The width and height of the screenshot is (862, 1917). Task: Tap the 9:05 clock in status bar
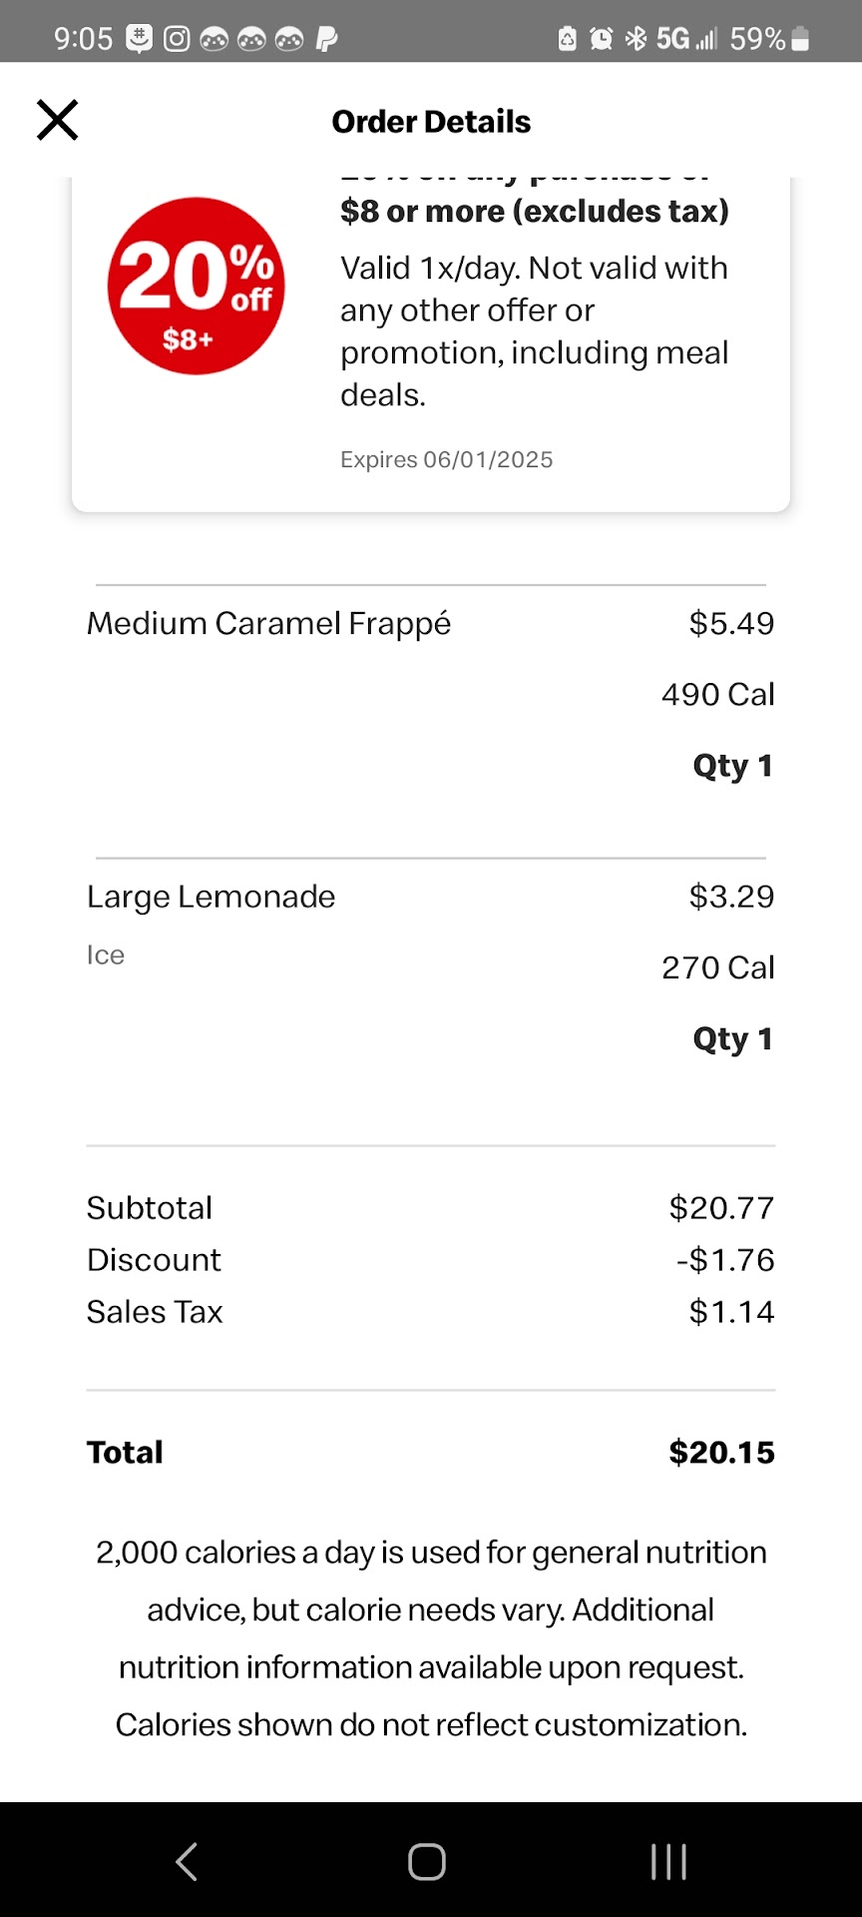83,39
